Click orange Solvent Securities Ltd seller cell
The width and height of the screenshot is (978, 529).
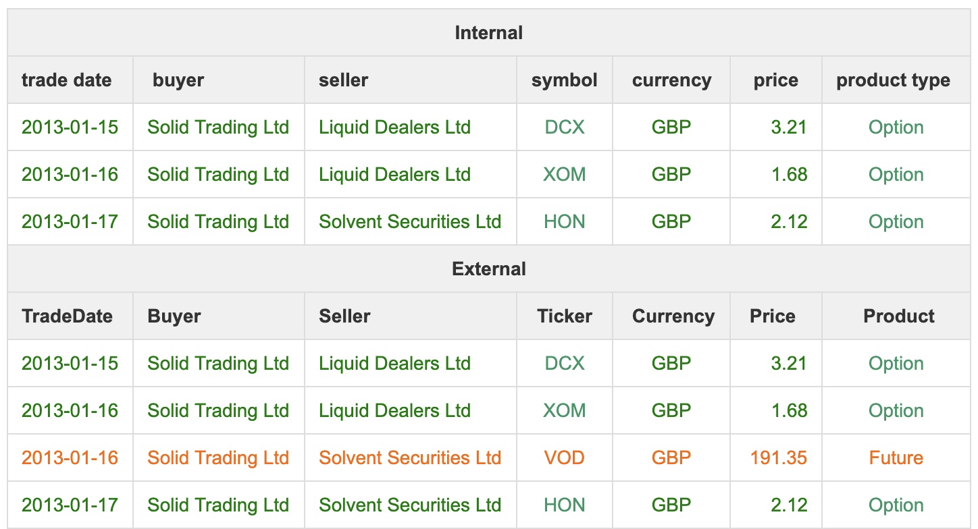point(409,458)
